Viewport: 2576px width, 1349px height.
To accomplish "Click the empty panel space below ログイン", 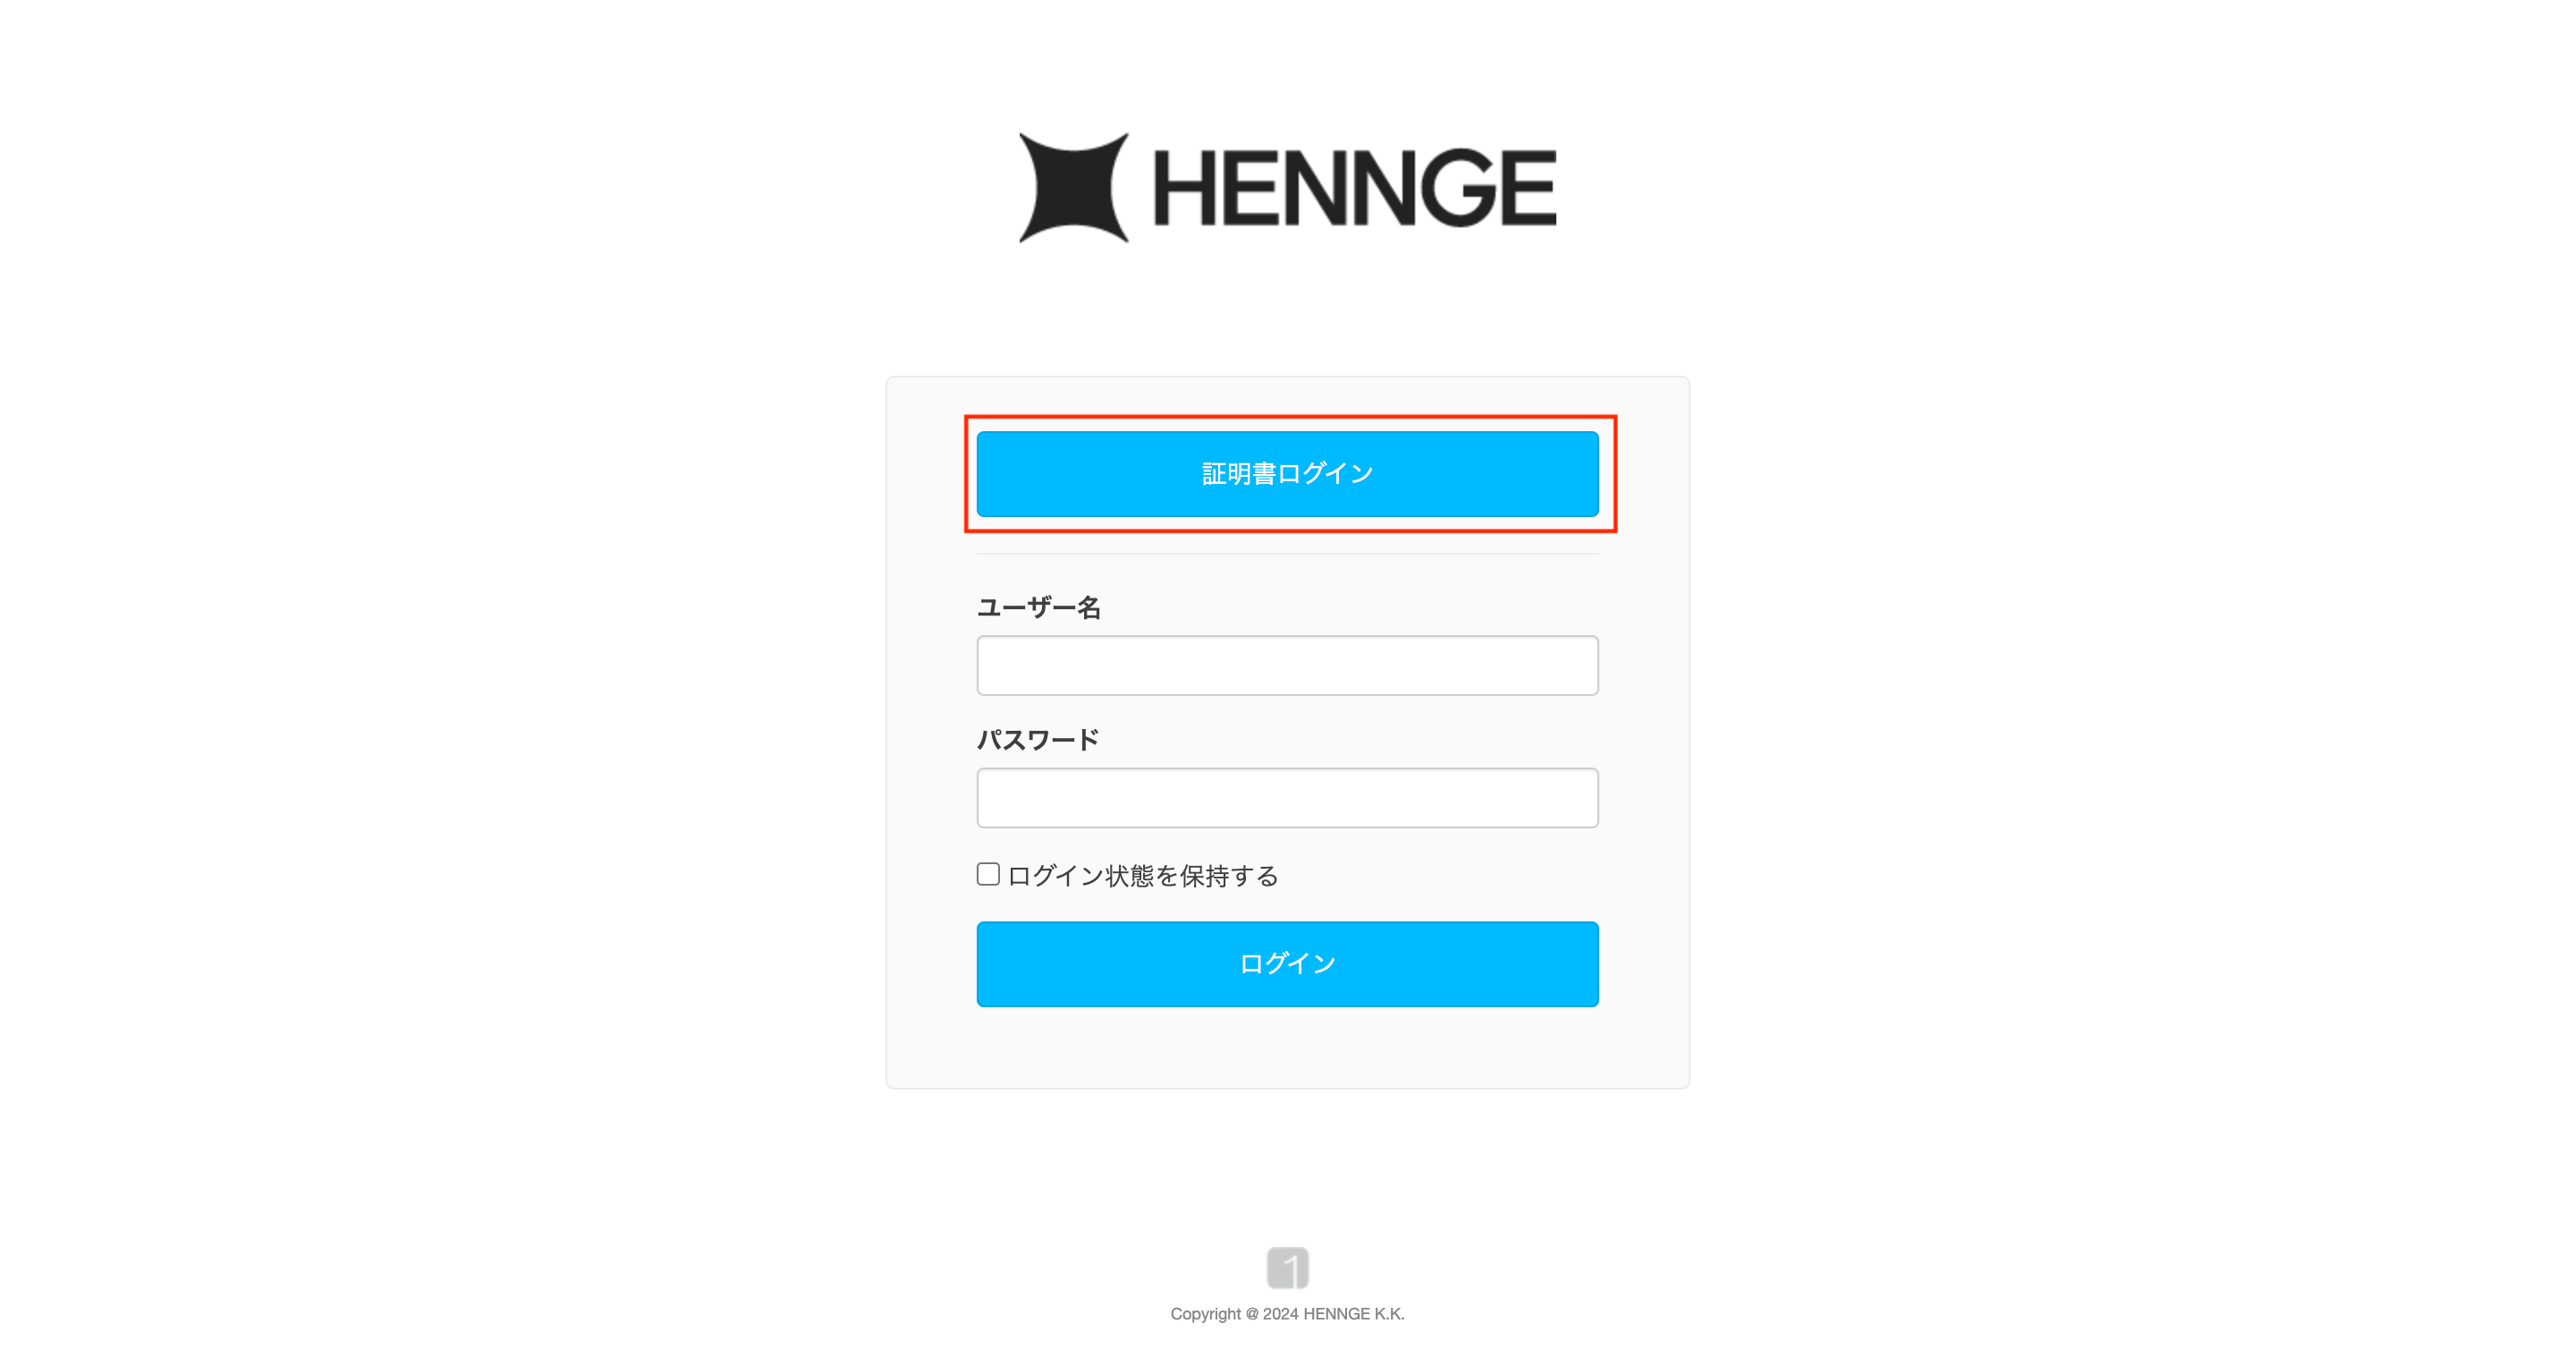I will tap(1287, 1047).
